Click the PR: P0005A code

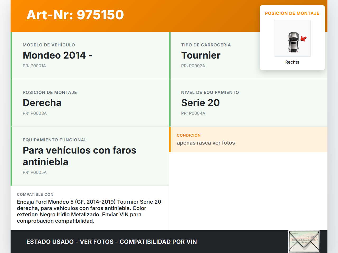(35, 173)
